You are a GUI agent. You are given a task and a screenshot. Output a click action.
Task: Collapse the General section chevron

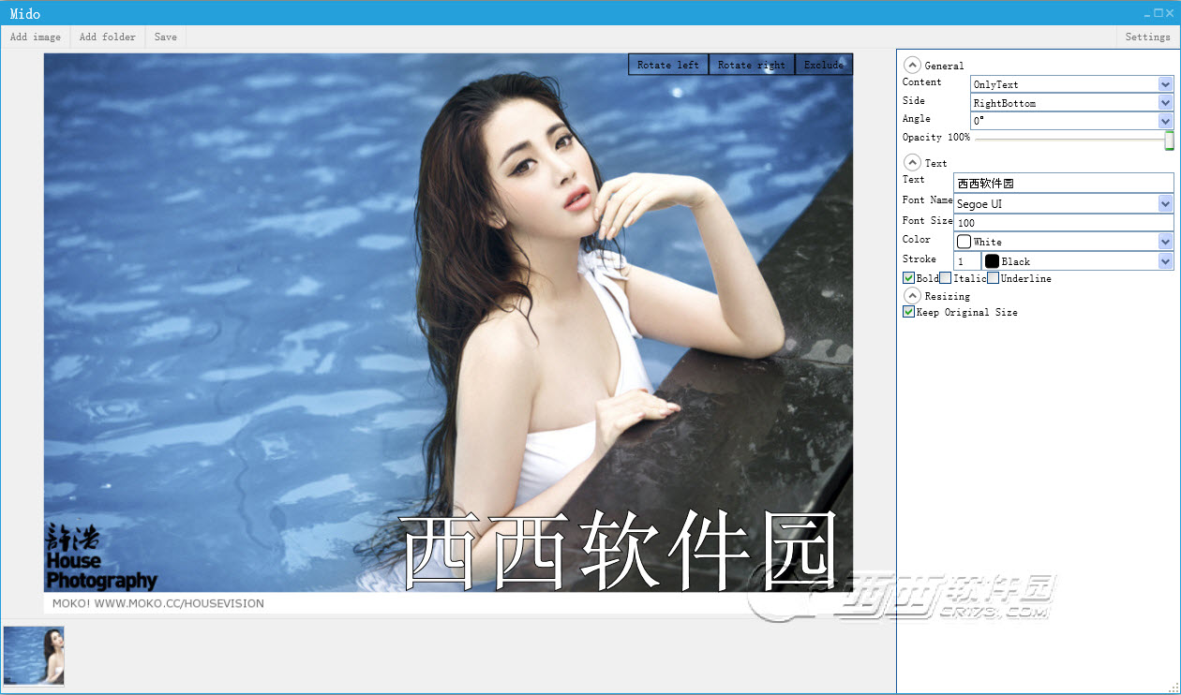click(x=911, y=65)
